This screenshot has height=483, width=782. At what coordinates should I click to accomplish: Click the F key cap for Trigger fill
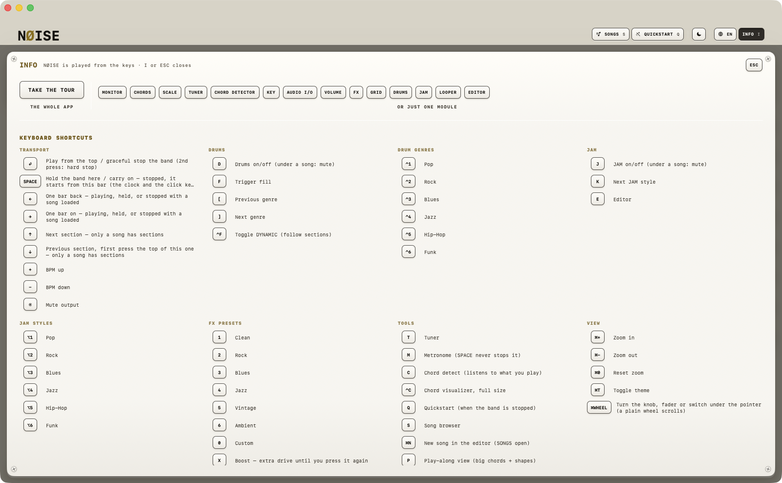219,182
